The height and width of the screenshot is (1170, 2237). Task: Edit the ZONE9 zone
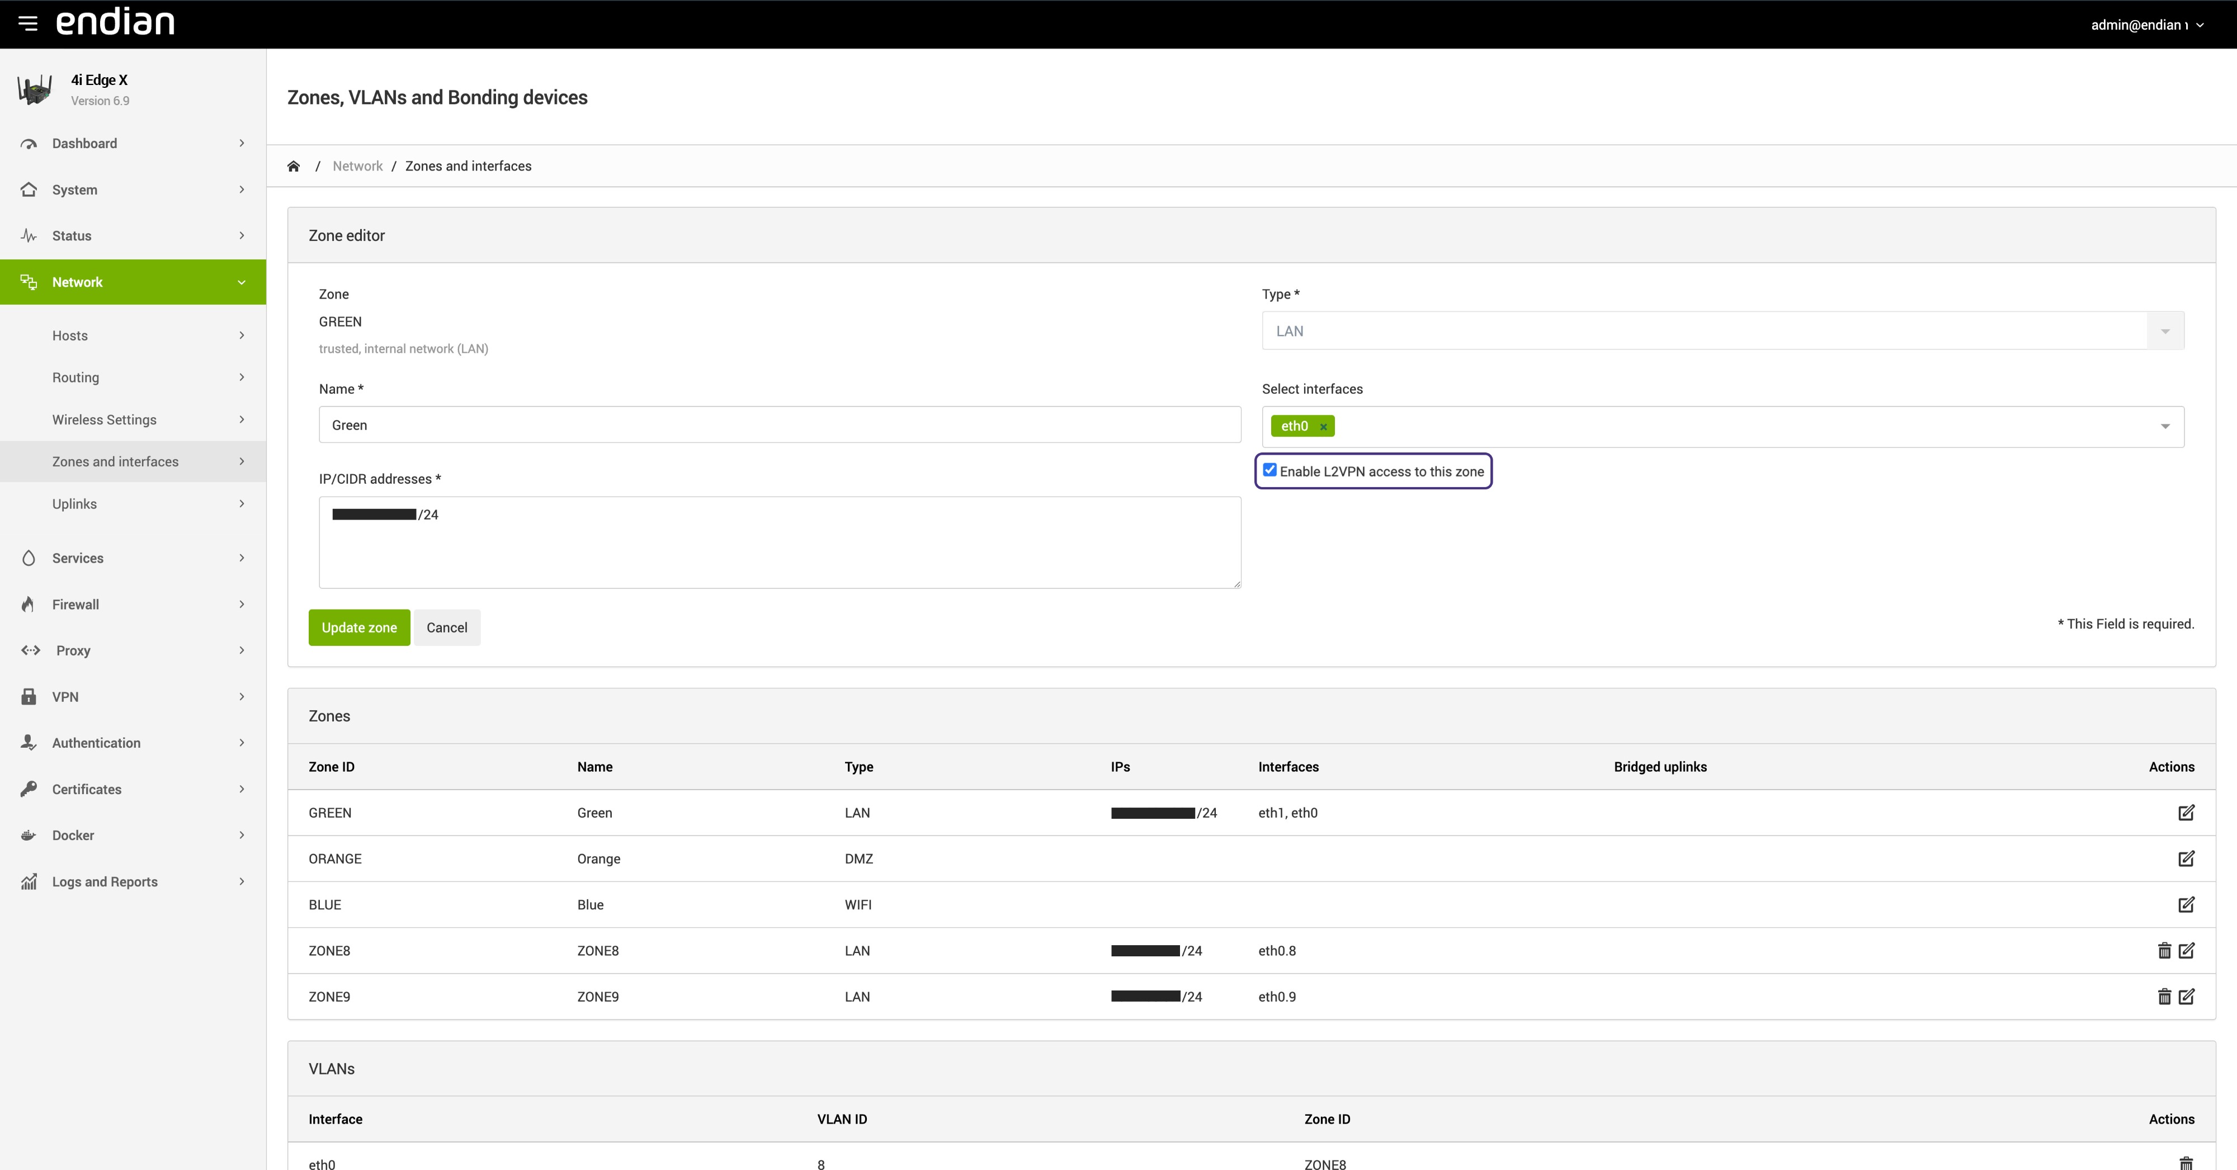pos(2186,997)
